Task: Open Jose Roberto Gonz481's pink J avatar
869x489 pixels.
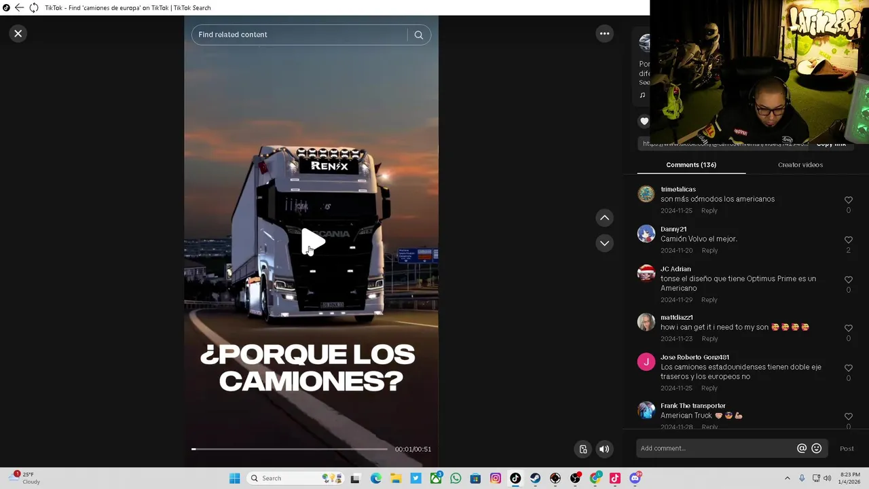Action: click(x=646, y=362)
